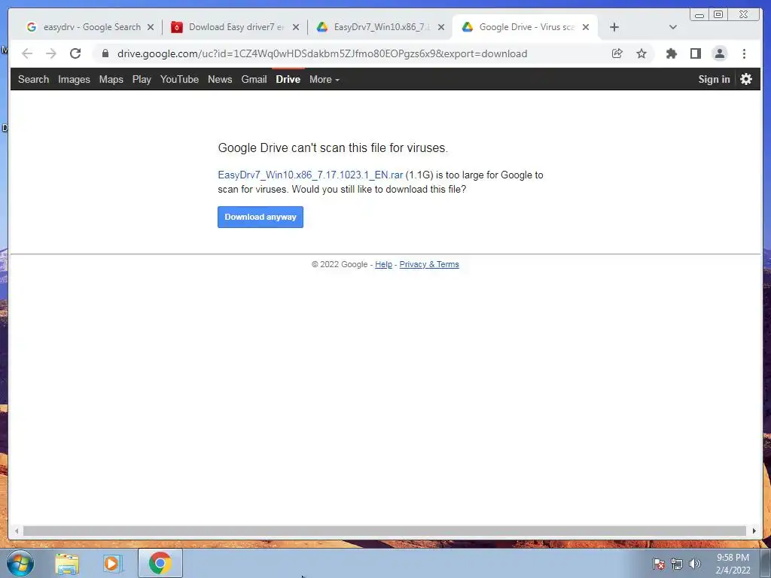
Task: Open Images in Google bar
Action: pos(74,79)
